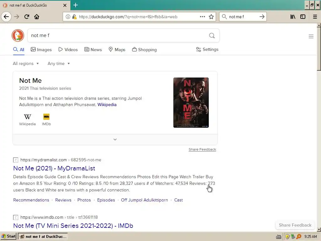The image size is (321, 241).
Task: Open the Wikipedia link in description
Action: (x=107, y=105)
